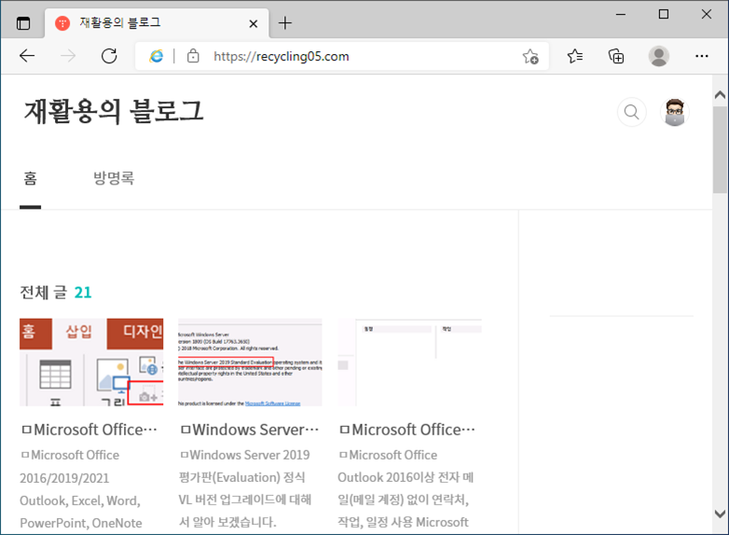Select the 홈 menu tab
729x535 pixels.
click(x=30, y=178)
